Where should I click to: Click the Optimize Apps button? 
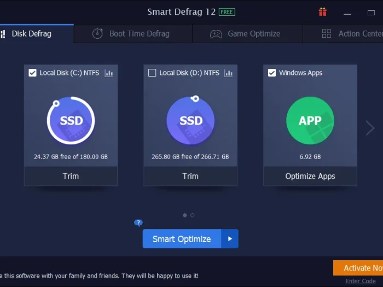click(x=310, y=176)
